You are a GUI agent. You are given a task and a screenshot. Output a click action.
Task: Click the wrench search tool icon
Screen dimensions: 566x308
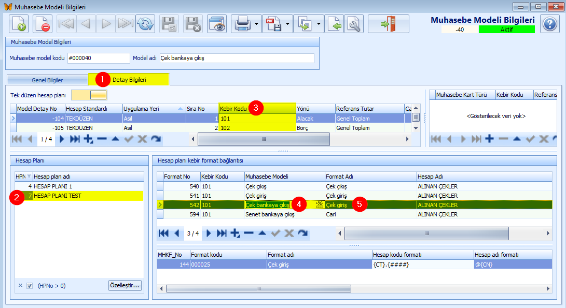pos(354,24)
